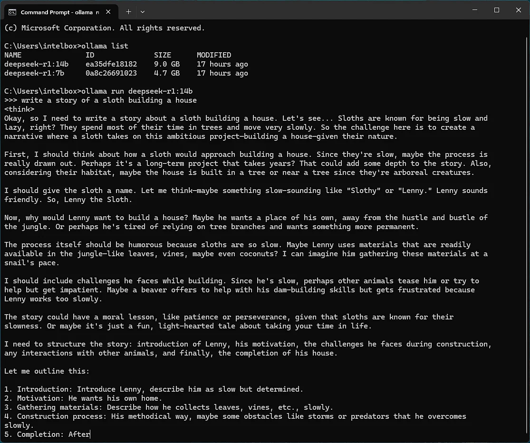530x443 pixels.
Task: Click the Command Prompt tab icon
Action: pos(12,12)
